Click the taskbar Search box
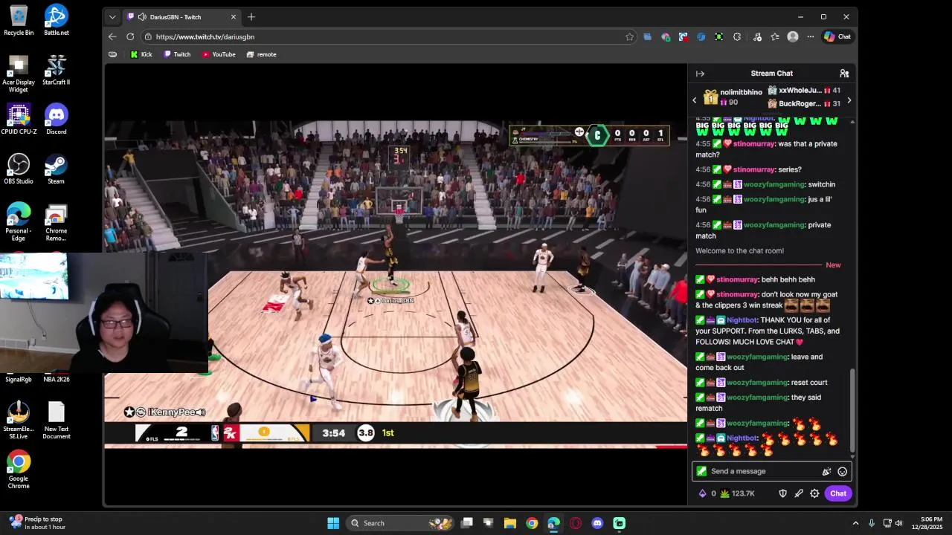 pyautogui.click(x=401, y=523)
